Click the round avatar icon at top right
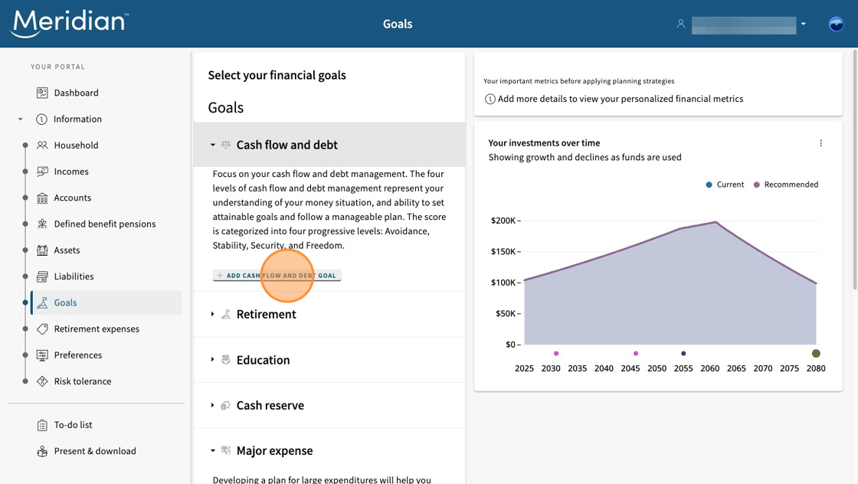The image size is (858, 484). [x=836, y=24]
